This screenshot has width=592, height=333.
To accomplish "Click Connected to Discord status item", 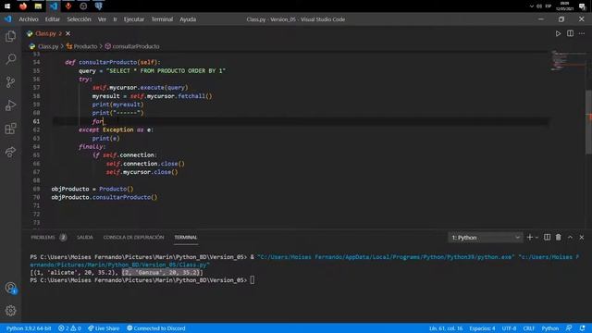I will coord(156,328).
